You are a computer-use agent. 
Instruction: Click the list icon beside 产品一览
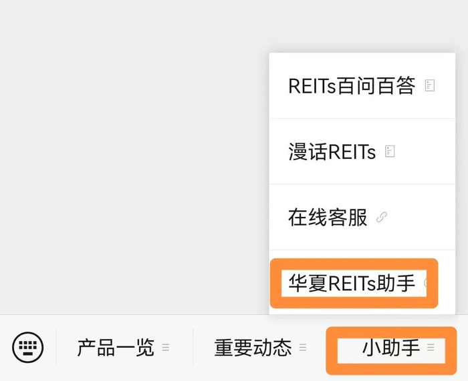(166, 348)
